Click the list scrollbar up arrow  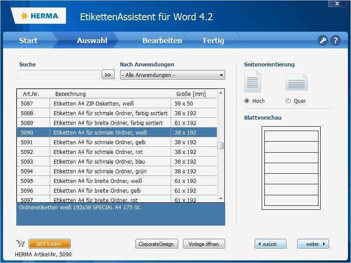pos(221,93)
